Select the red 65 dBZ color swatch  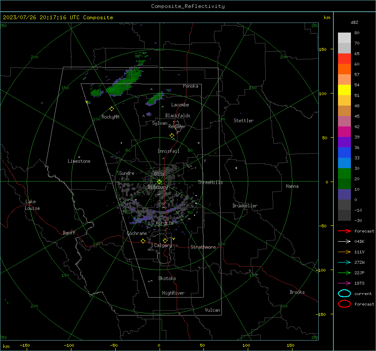(x=344, y=58)
